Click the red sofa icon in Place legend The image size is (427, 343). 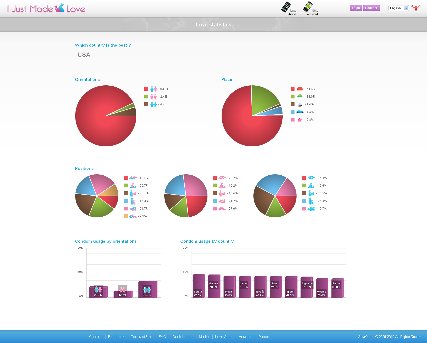pyautogui.click(x=300, y=89)
